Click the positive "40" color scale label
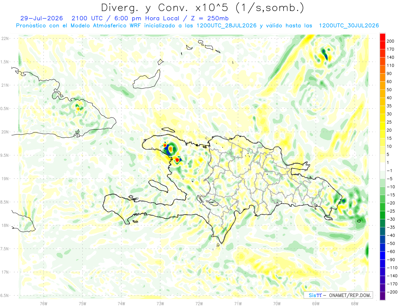This screenshot has width=398, height=308. tap(389, 98)
